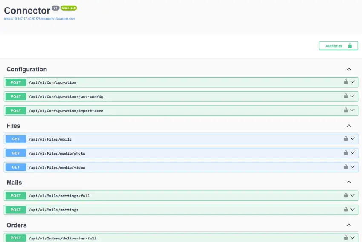362x242 pixels.
Task: Collapse the Orders section using its chevron
Action: [x=349, y=225]
